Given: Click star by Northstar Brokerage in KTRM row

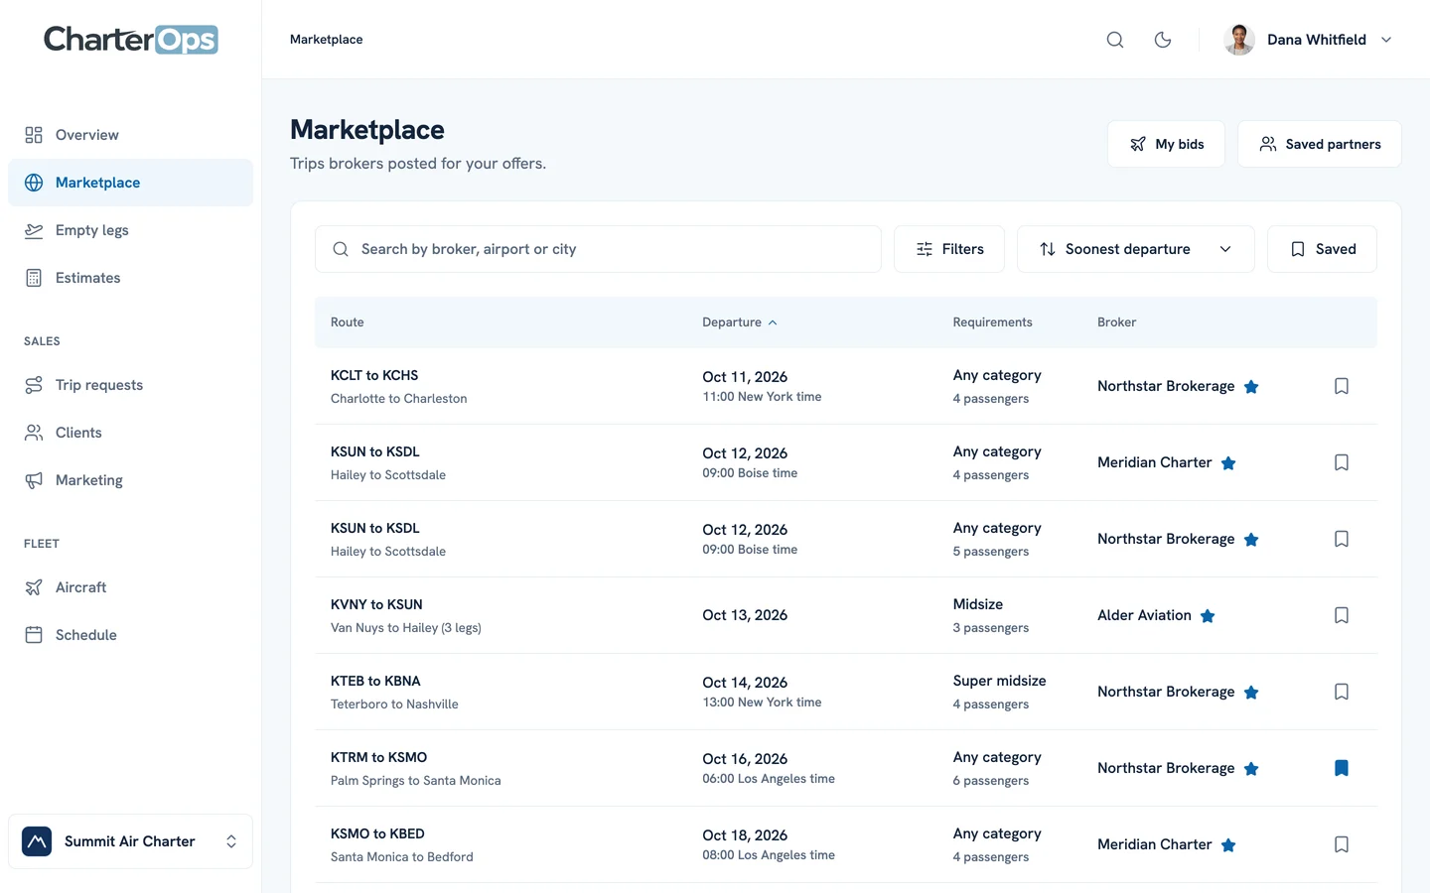Looking at the screenshot, I should 1251,769.
